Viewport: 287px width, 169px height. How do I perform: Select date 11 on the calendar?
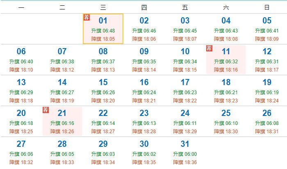[x=226, y=60]
